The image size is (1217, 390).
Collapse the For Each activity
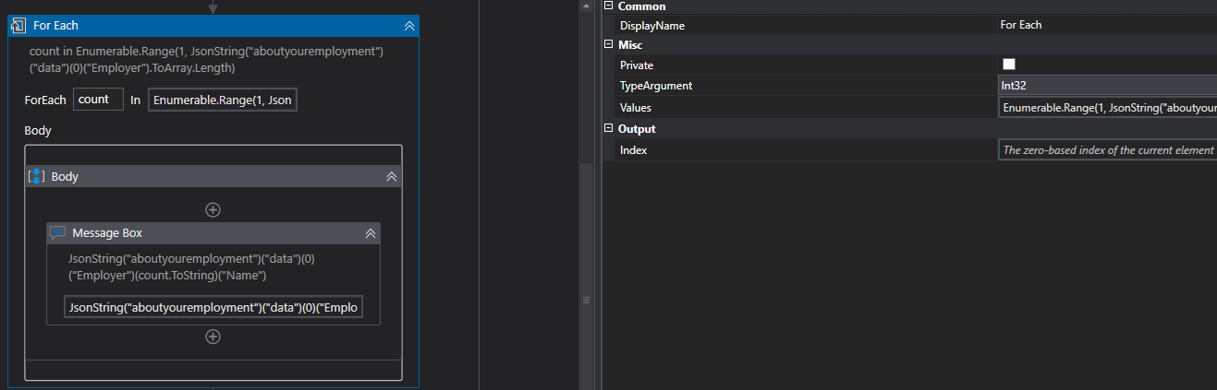(409, 26)
